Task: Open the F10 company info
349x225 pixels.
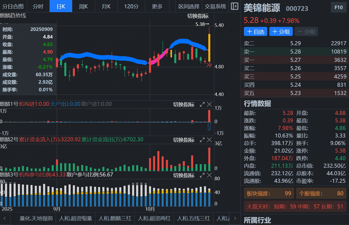Action: [x=338, y=8]
